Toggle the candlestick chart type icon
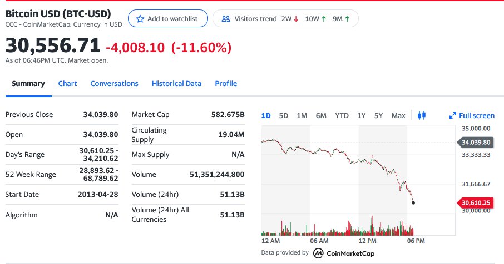 [x=422, y=115]
